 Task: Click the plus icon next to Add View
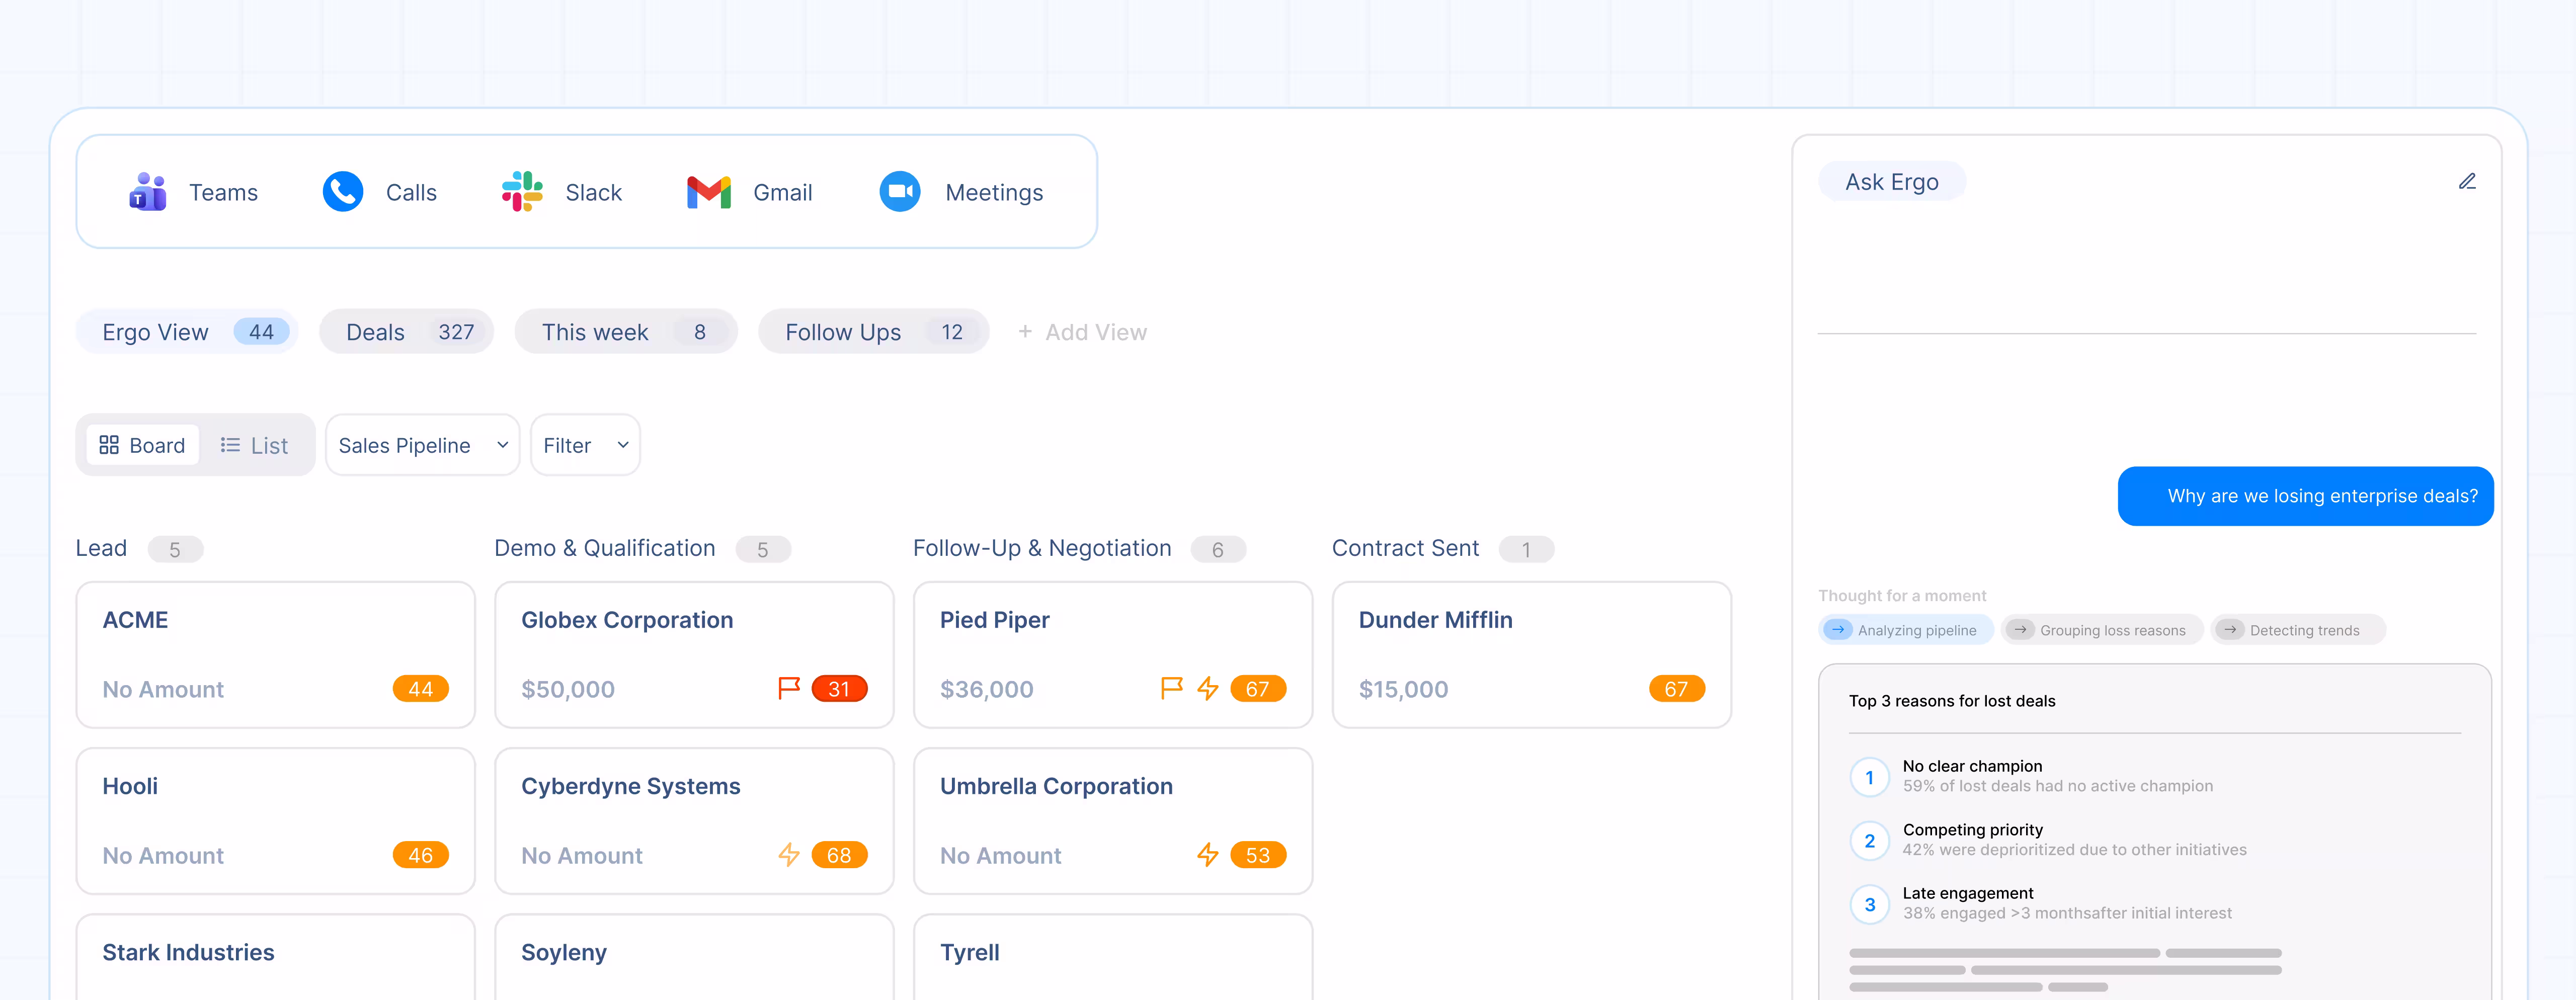tap(1025, 331)
